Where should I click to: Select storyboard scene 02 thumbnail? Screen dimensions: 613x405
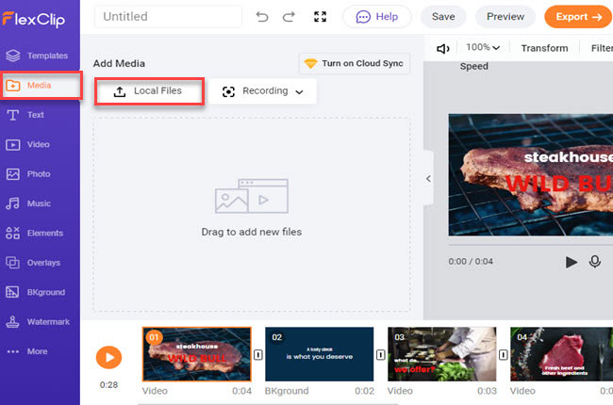pyautogui.click(x=320, y=354)
